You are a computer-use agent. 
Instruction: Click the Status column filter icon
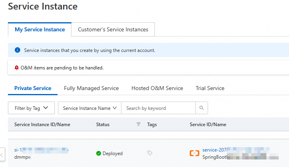(x=139, y=125)
